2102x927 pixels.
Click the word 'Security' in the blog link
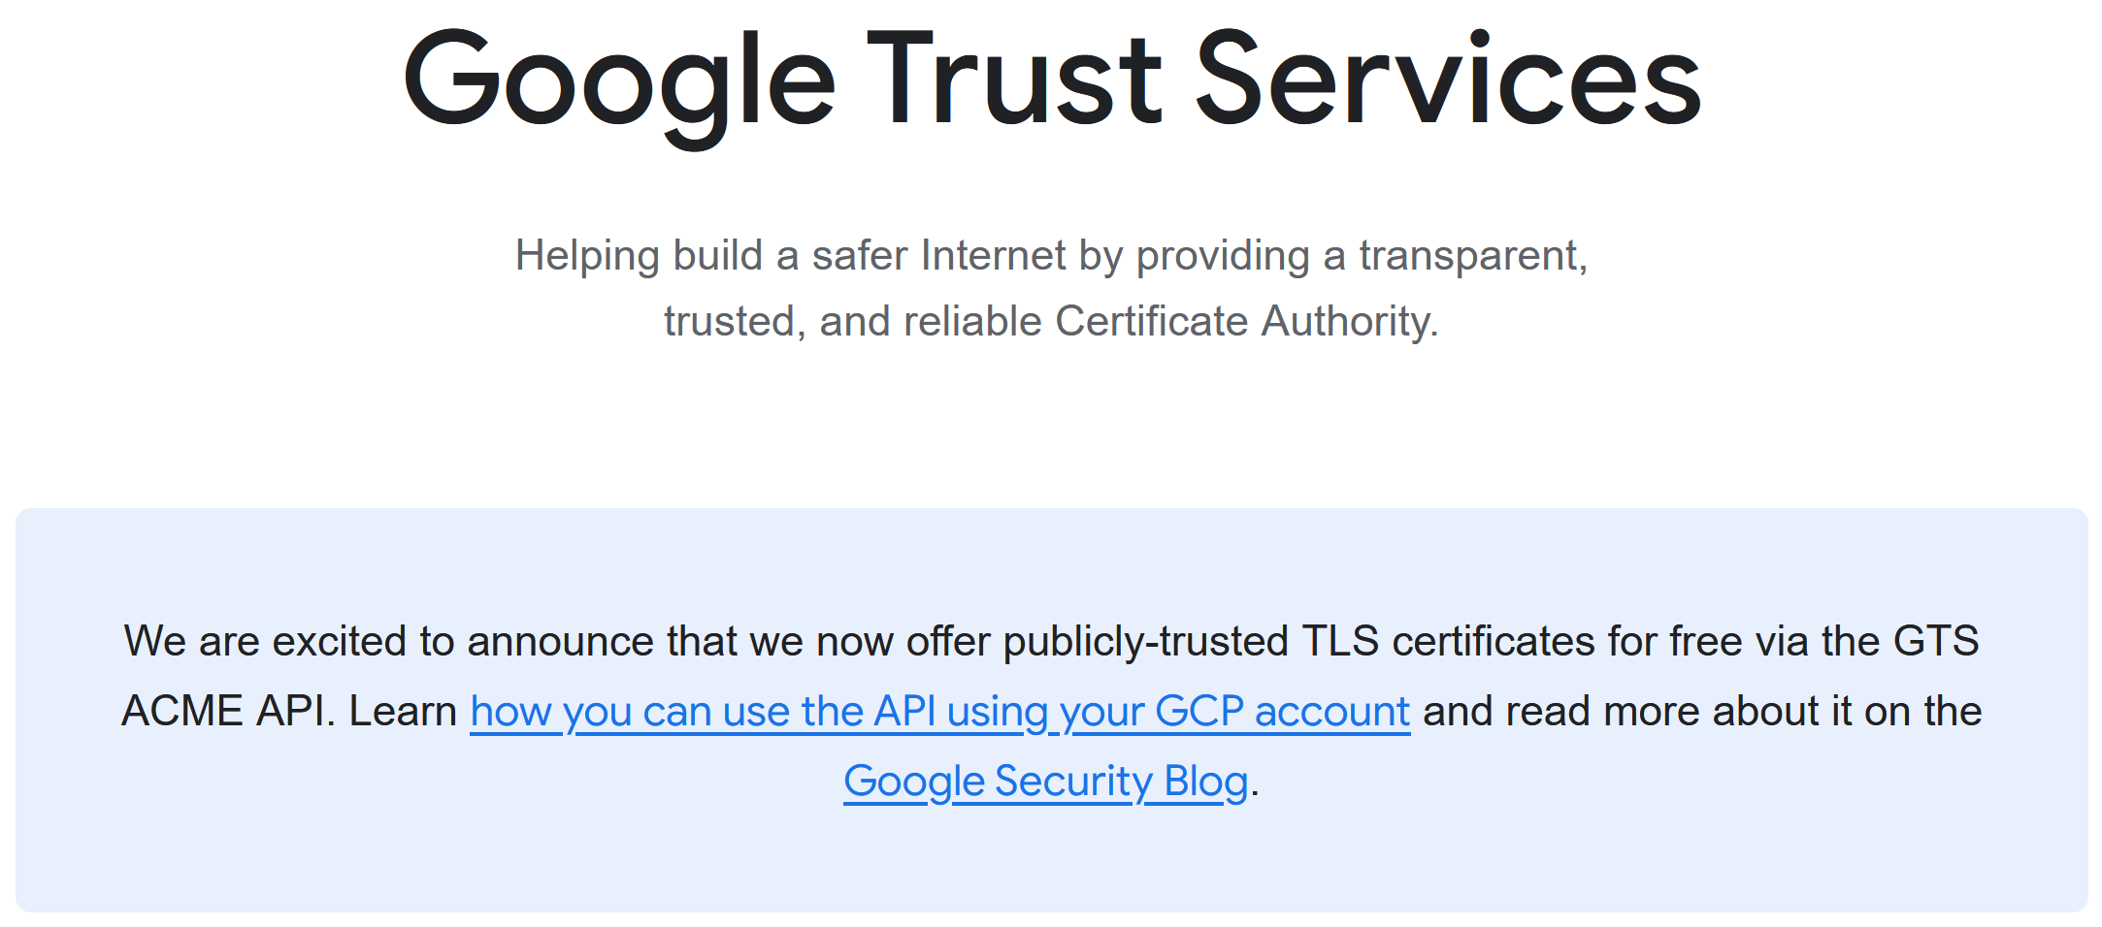point(1073,782)
